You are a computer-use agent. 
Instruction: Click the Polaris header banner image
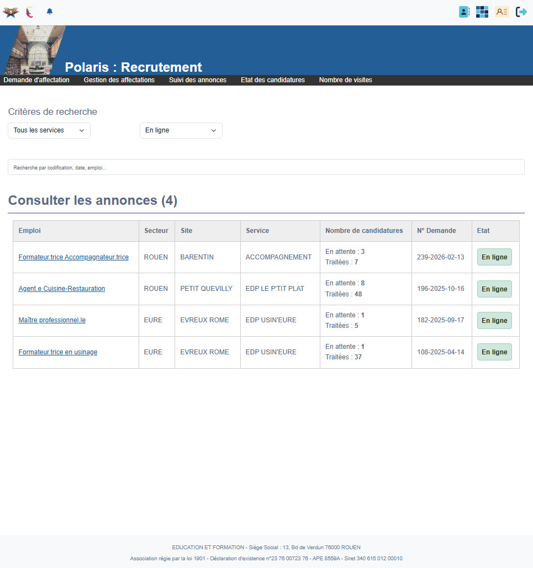34,50
